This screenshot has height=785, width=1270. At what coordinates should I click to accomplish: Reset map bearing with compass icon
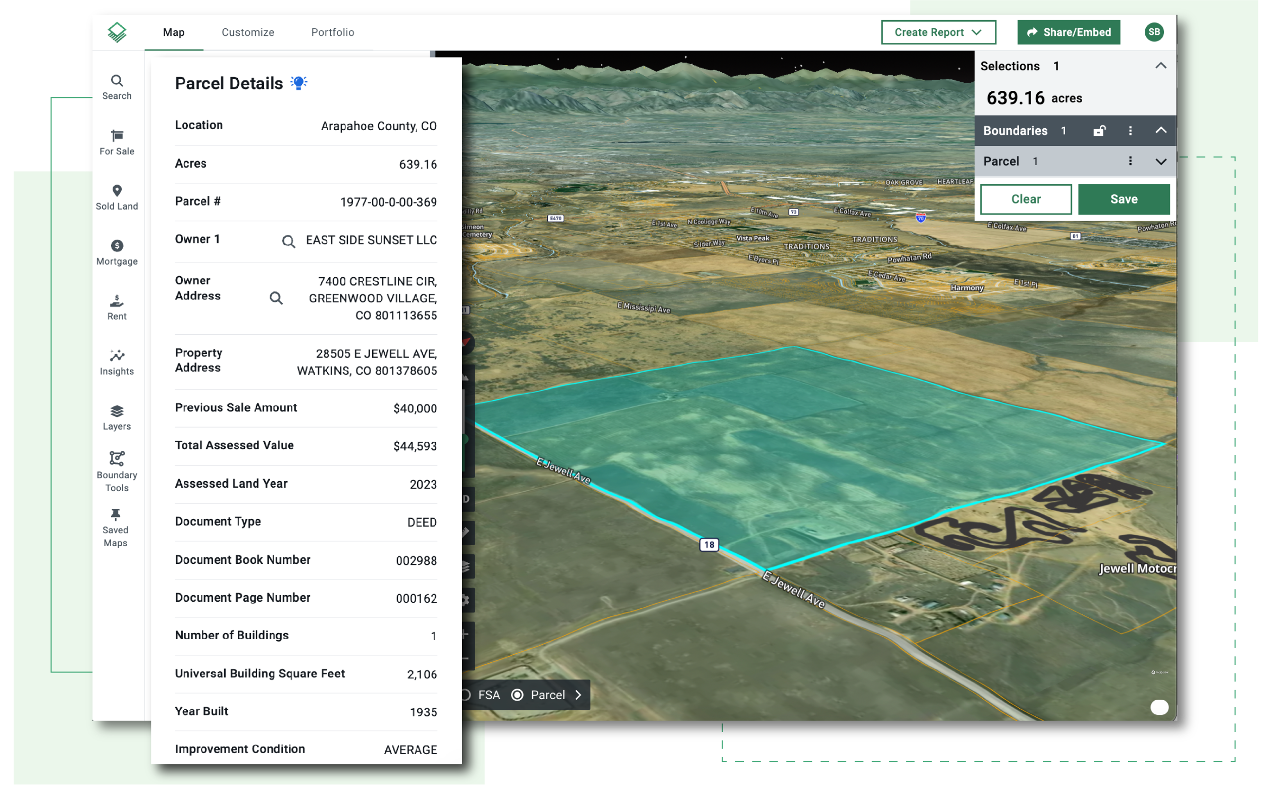coord(466,343)
